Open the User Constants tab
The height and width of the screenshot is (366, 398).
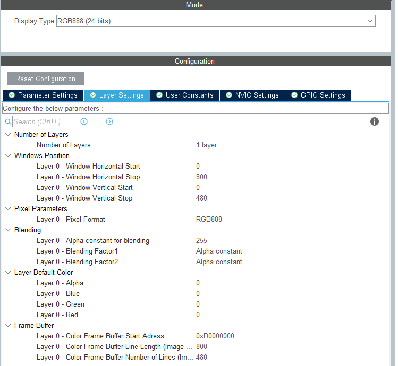185,95
